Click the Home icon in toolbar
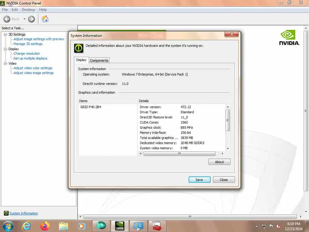This screenshot has height=232, width=309. 45,19
